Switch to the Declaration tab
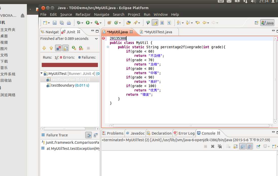The image size is (278, 176). 159,133
